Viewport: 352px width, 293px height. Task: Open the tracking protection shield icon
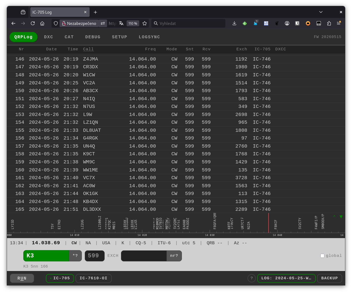coord(56,24)
